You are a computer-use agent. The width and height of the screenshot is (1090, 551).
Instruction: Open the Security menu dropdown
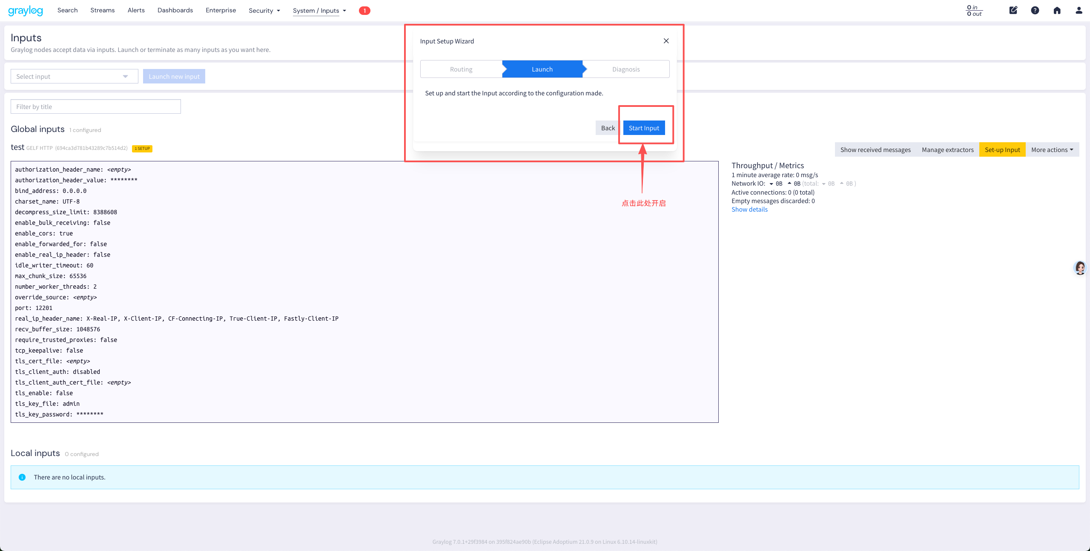click(x=264, y=11)
